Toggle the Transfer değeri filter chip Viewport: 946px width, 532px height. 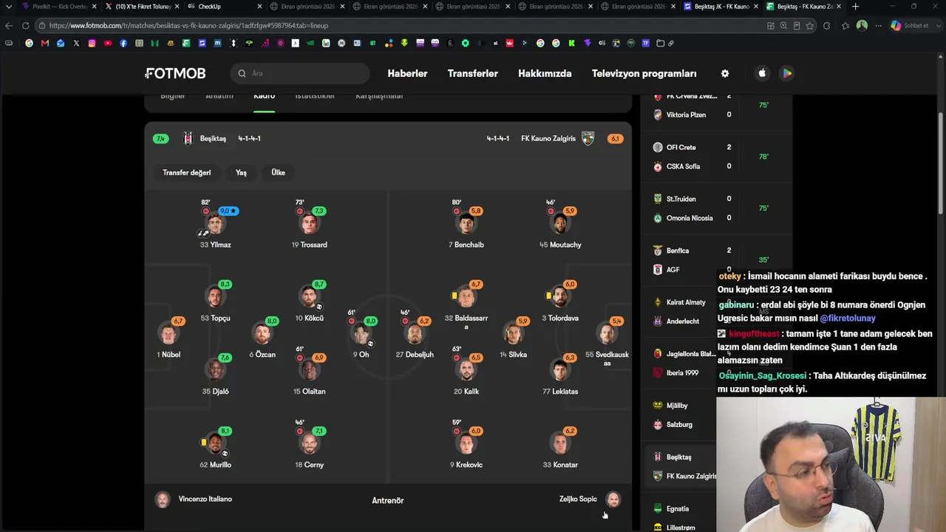click(x=187, y=172)
